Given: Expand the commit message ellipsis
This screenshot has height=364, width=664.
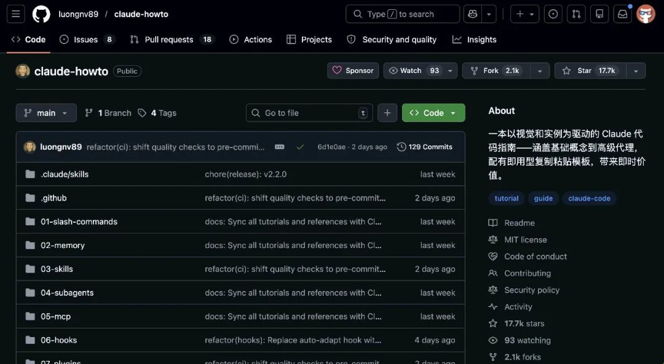Looking at the screenshot, I should point(280,147).
